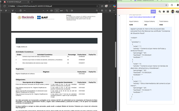Screen dimensions: 179x111
Task: Click the Output tokens value 252
Action: click(x=145, y=25)
